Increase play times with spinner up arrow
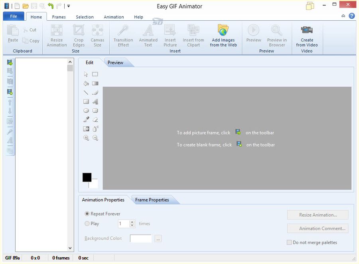The height and width of the screenshot is (264, 359). 132,222
